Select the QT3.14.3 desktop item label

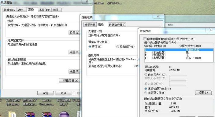[x=114, y=3]
